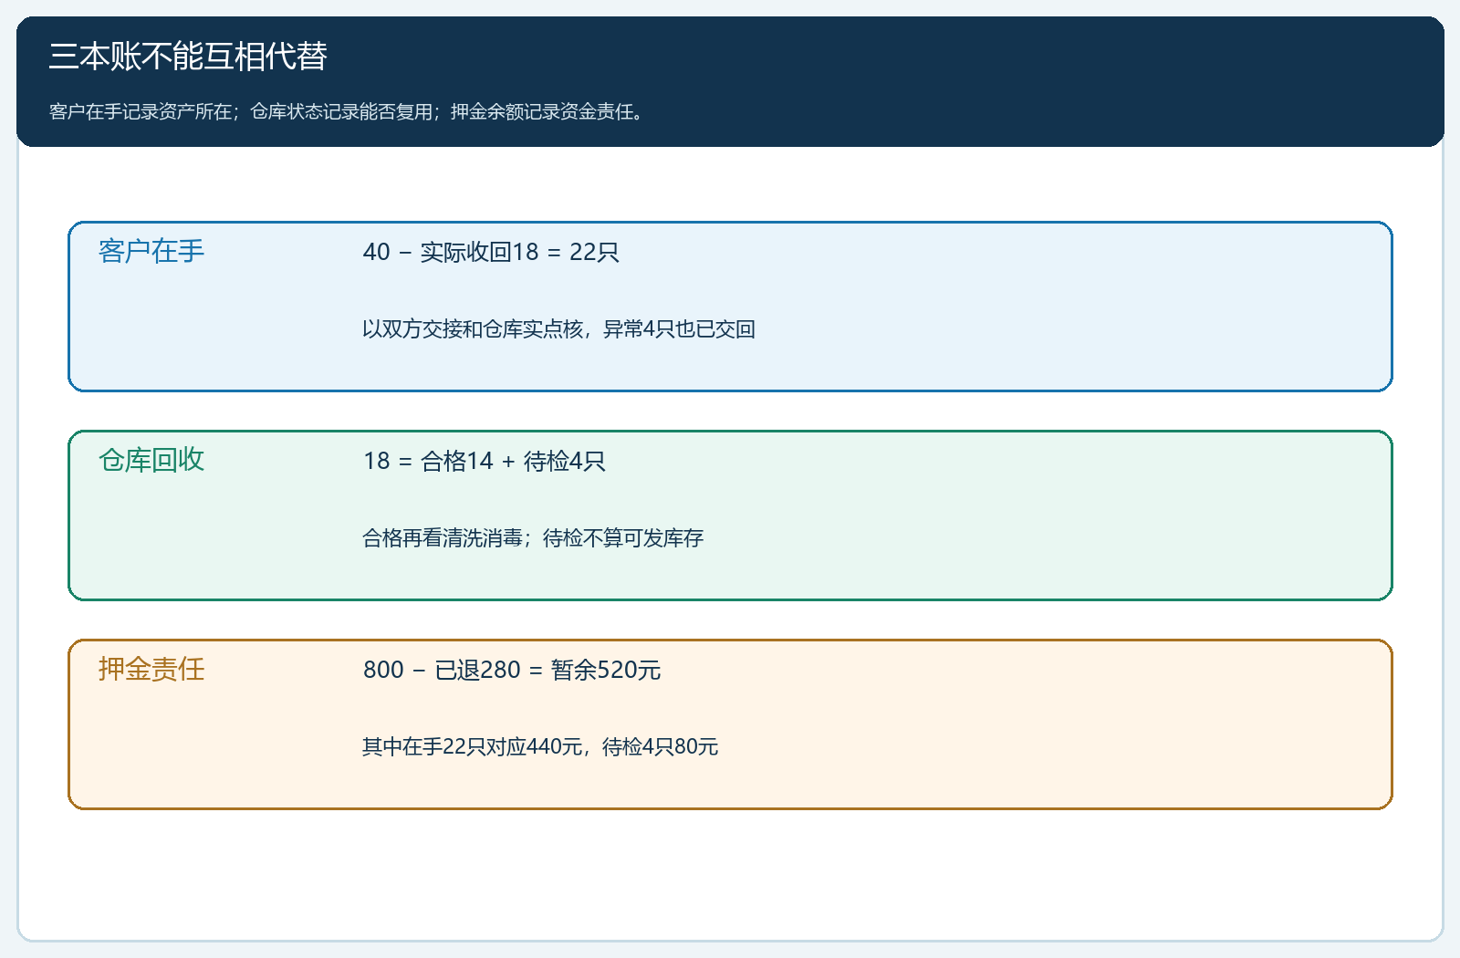Click the note 以双方交接和仓库实点核
The image size is (1460, 958).
click(x=558, y=329)
